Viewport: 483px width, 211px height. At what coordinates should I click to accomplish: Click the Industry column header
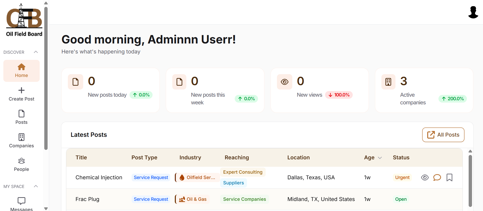coord(190,158)
